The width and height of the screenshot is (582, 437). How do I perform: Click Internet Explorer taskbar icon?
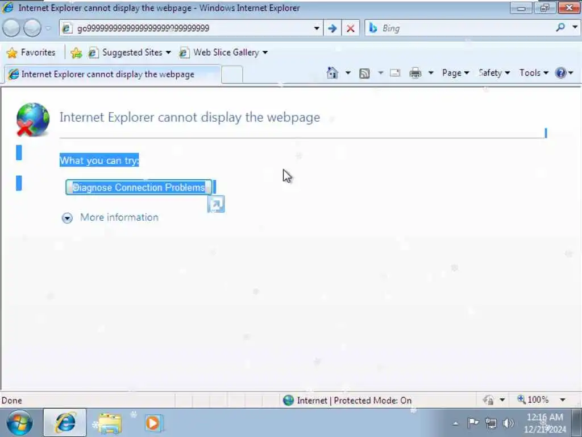(x=65, y=423)
